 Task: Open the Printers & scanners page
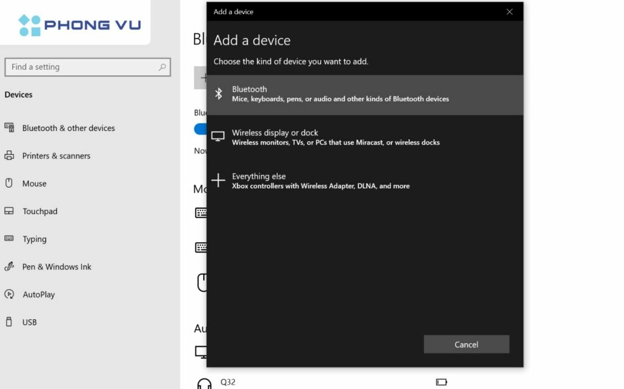(x=56, y=156)
